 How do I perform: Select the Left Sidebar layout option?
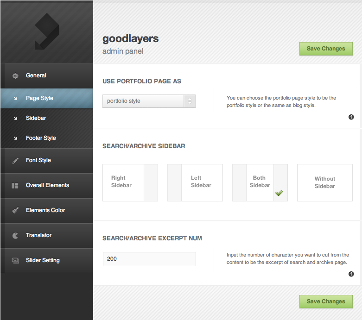[x=195, y=182]
